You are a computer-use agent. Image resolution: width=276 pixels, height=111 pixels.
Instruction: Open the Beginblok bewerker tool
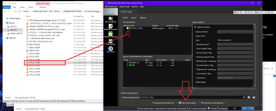[111, 27]
